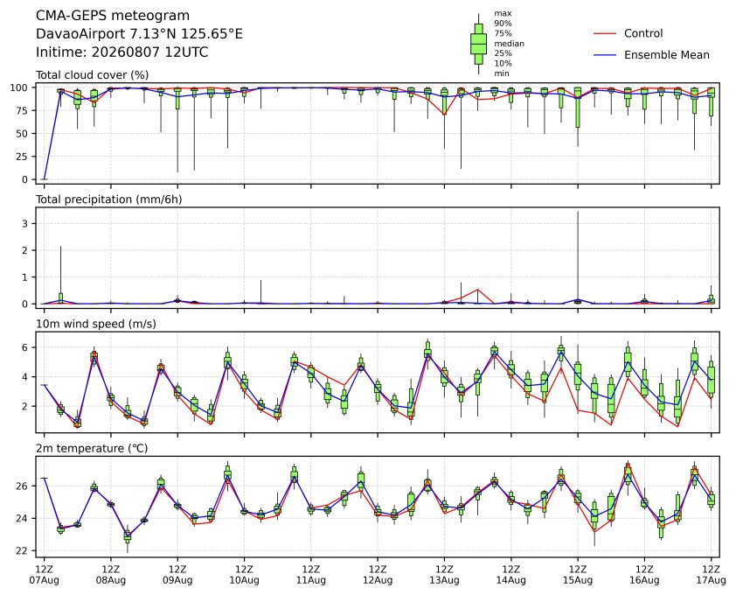736x595 pixels.
Task: Click the '12Z 13Aug' x-axis label
Action: pyautogui.click(x=444, y=575)
